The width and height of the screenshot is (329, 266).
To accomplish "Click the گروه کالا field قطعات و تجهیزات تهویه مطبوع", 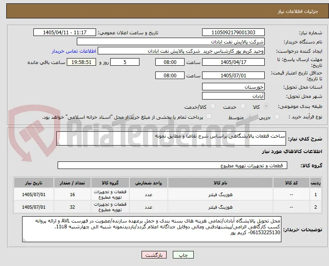I will click(172, 165).
